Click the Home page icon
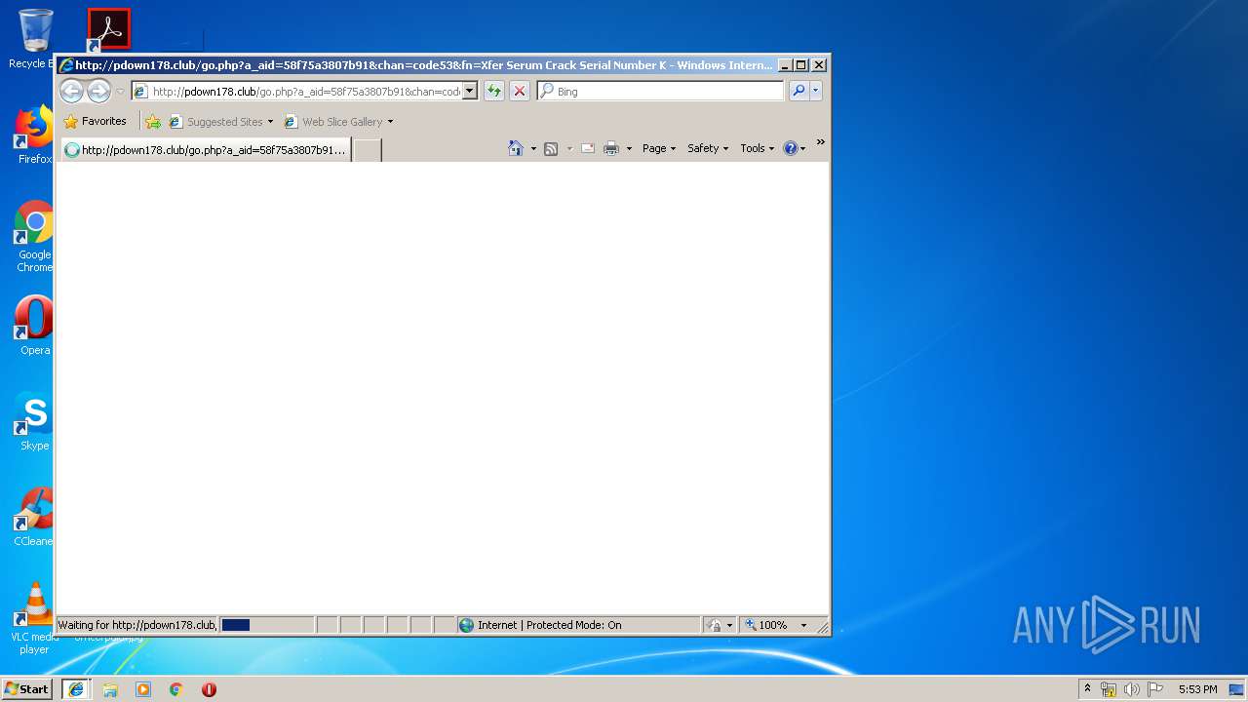The width and height of the screenshot is (1248, 702). pyautogui.click(x=516, y=148)
